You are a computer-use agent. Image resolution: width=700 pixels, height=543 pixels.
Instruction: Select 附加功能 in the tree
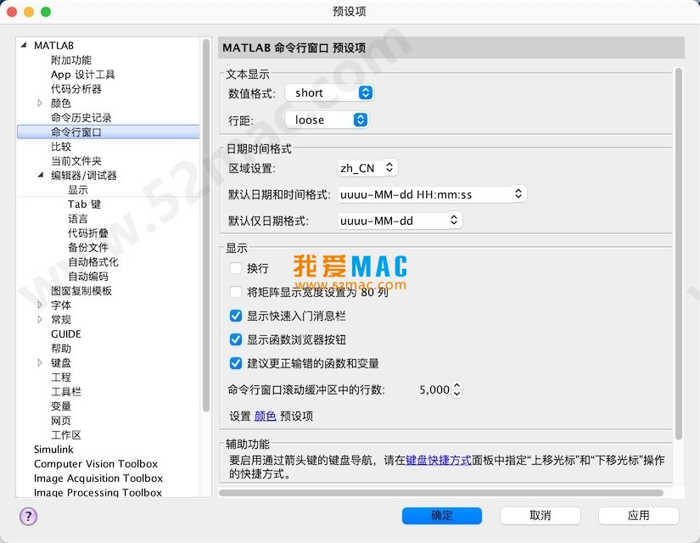tap(71, 60)
